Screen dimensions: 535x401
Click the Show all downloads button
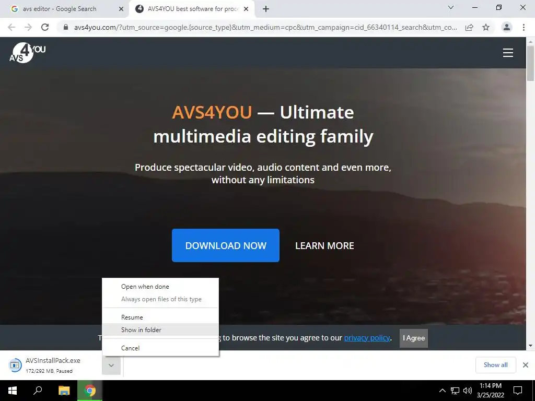coord(495,365)
